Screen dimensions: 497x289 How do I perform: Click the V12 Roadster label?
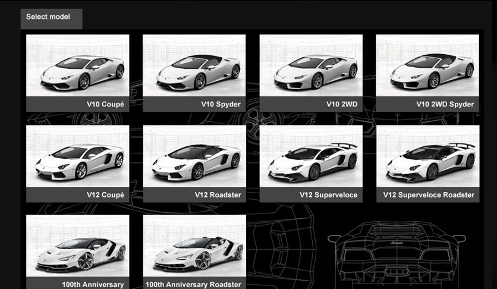click(x=218, y=195)
